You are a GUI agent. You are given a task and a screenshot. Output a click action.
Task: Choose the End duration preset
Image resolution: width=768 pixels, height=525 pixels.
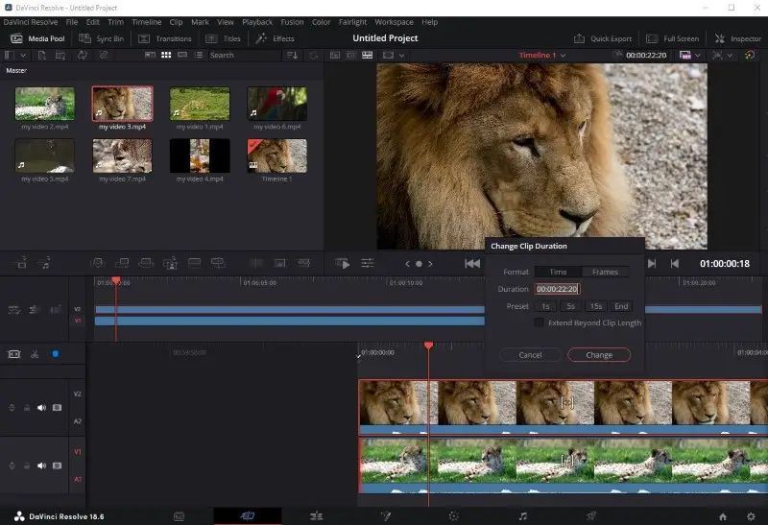point(621,306)
